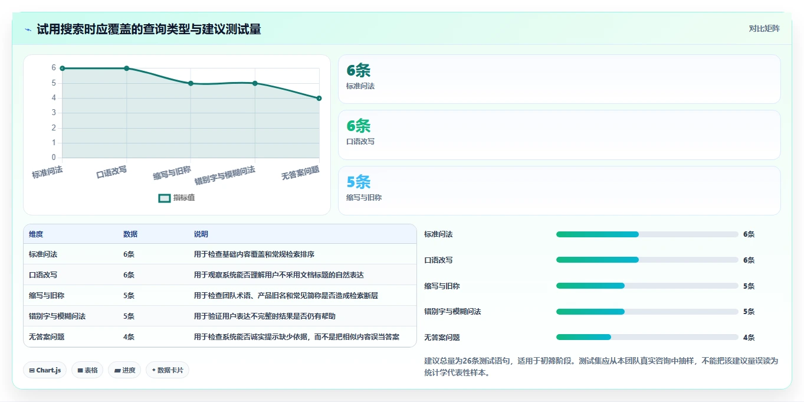This screenshot has height=402, width=804.
Task: Click the 对比矩阵 label in the header
Action: pyautogui.click(x=764, y=28)
